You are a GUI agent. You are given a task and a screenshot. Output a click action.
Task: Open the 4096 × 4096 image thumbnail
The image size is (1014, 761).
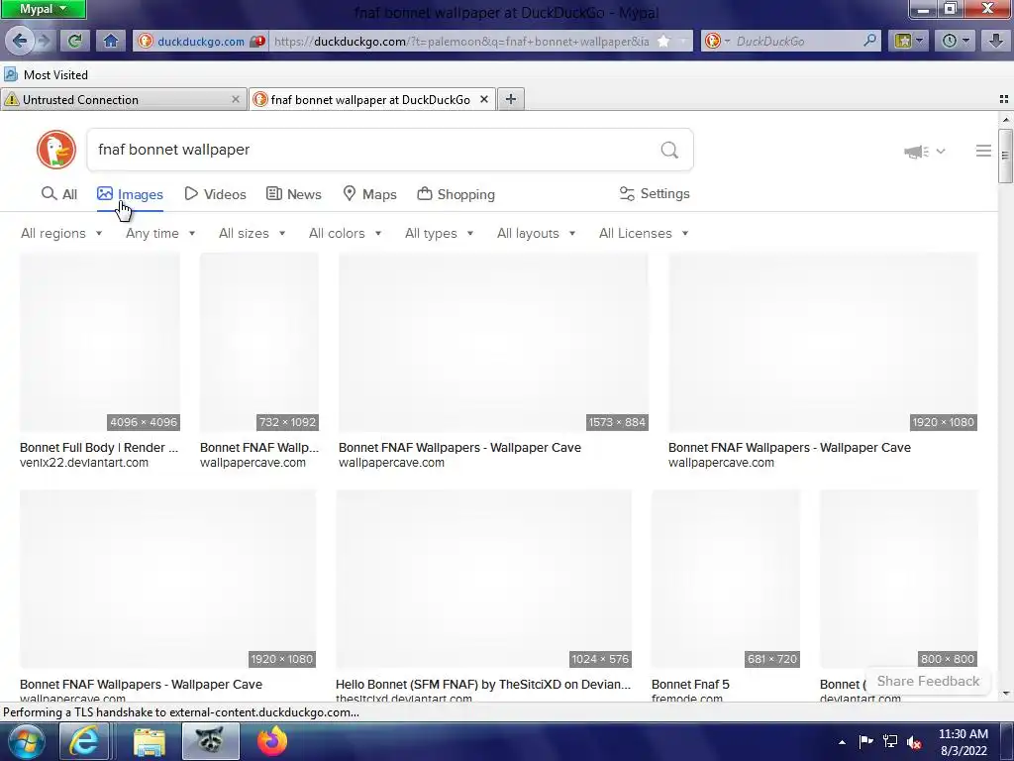pyautogui.click(x=100, y=342)
